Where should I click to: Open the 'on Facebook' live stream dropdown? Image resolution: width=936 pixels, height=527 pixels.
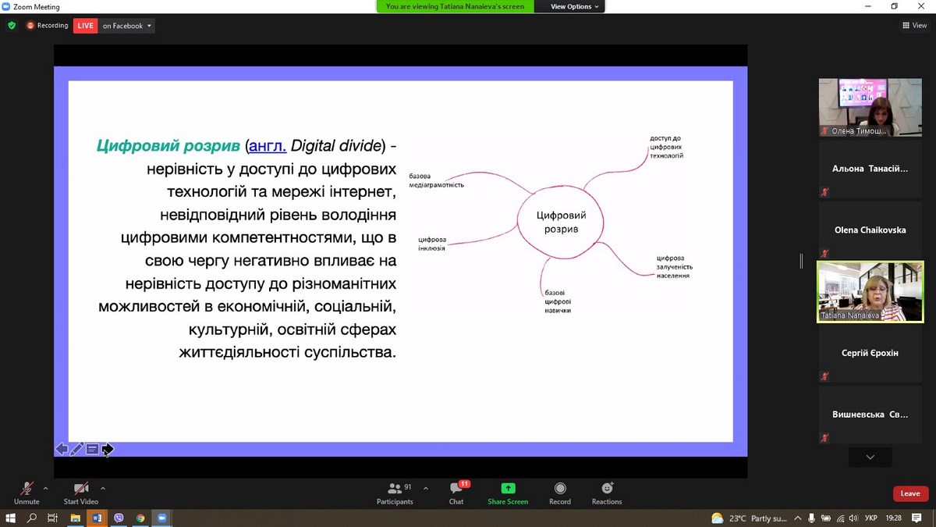128,26
